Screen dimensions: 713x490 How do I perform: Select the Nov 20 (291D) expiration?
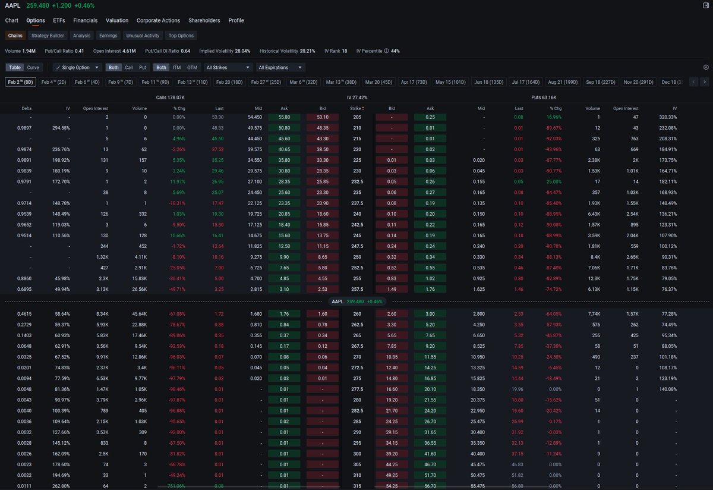point(639,82)
